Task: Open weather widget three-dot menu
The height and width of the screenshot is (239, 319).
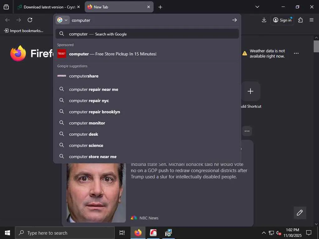Action: (296, 53)
